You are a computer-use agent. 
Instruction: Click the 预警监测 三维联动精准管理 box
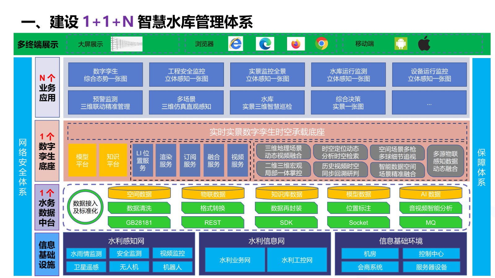click(x=105, y=103)
